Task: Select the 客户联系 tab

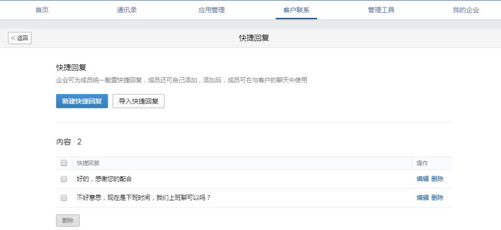Action: click(x=296, y=10)
